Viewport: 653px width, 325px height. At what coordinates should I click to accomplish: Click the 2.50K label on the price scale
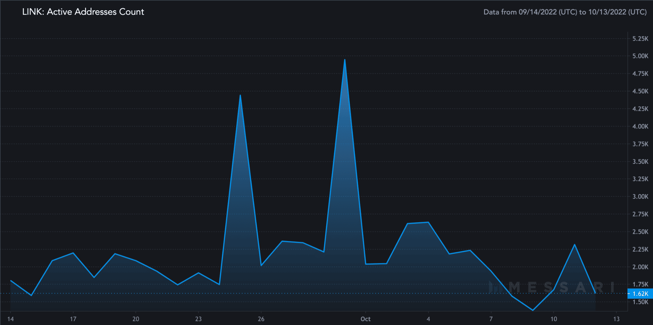click(640, 232)
